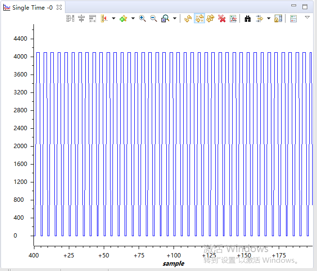The width and height of the screenshot is (317, 271).
Task: Open the measurement marker dropdown arrow
Action: pos(113,18)
